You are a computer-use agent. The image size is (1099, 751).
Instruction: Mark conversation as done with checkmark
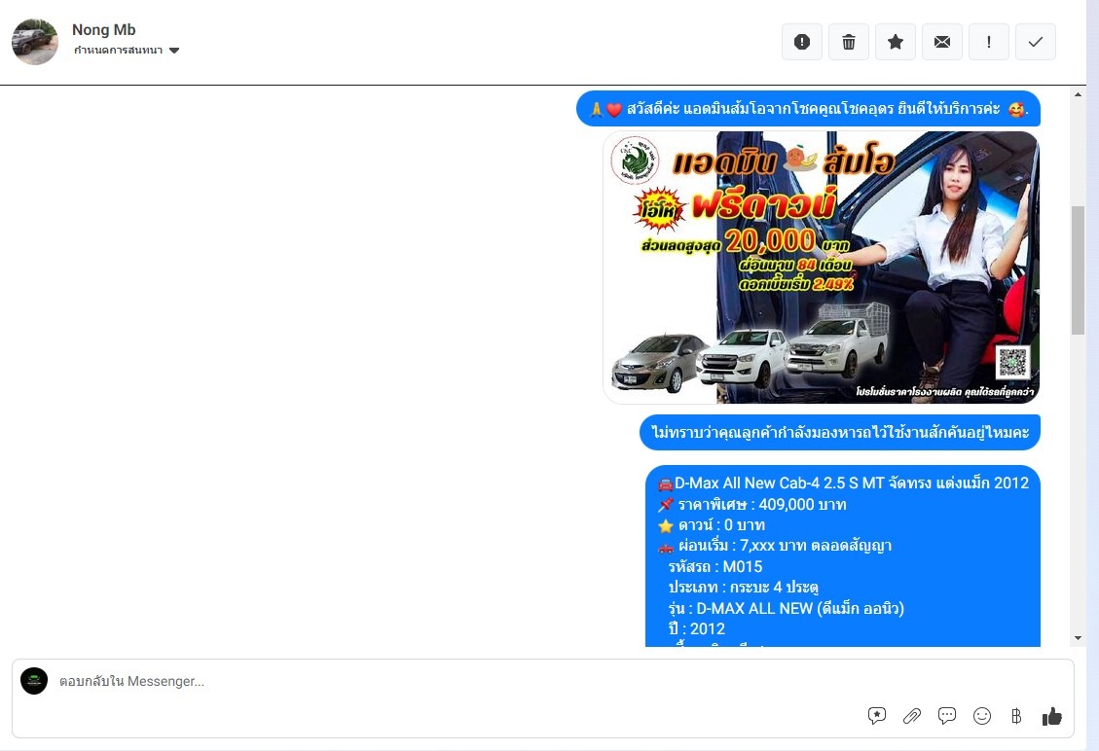click(x=1035, y=42)
